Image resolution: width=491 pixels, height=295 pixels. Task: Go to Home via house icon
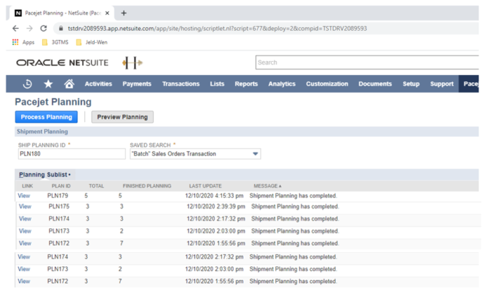[x=69, y=84]
